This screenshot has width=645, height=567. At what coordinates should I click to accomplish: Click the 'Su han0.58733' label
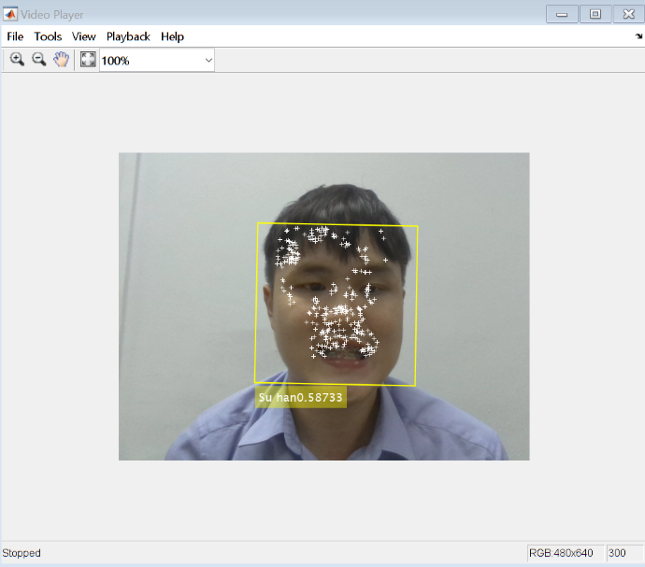pyautogui.click(x=301, y=398)
